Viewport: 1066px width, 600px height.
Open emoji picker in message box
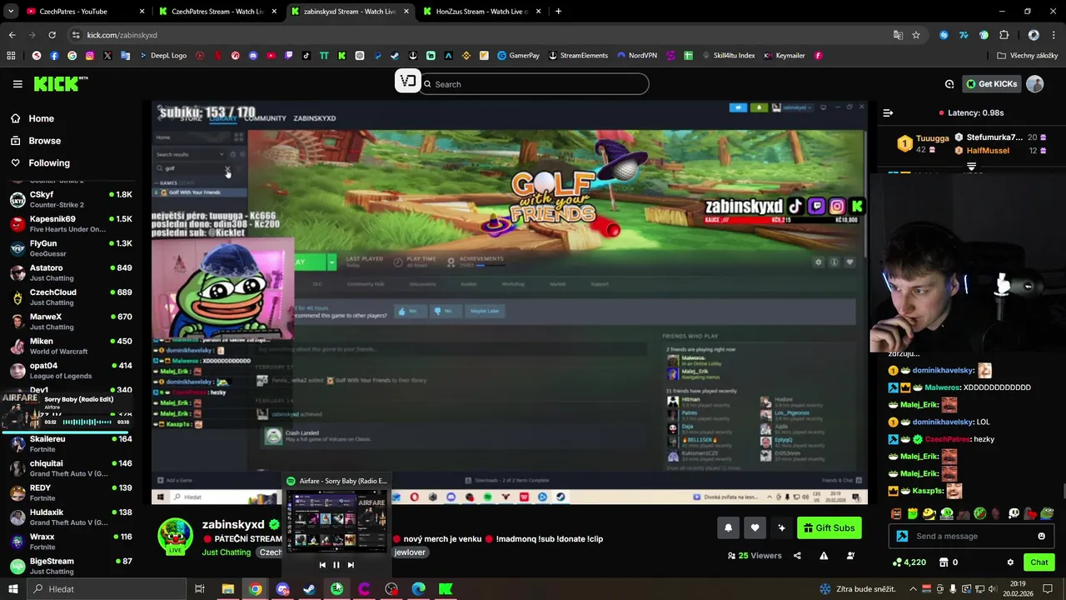pyautogui.click(x=1041, y=537)
